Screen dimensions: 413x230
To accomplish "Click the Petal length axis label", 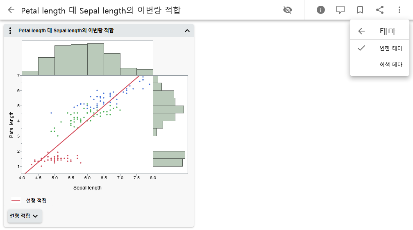I will click(x=11, y=124).
